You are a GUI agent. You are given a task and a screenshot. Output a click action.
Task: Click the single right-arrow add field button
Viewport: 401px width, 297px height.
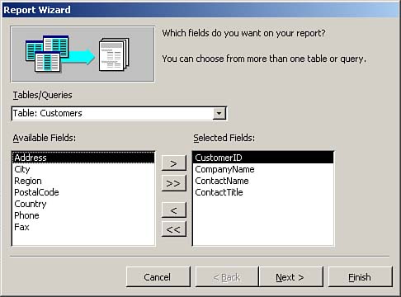pyautogui.click(x=174, y=163)
